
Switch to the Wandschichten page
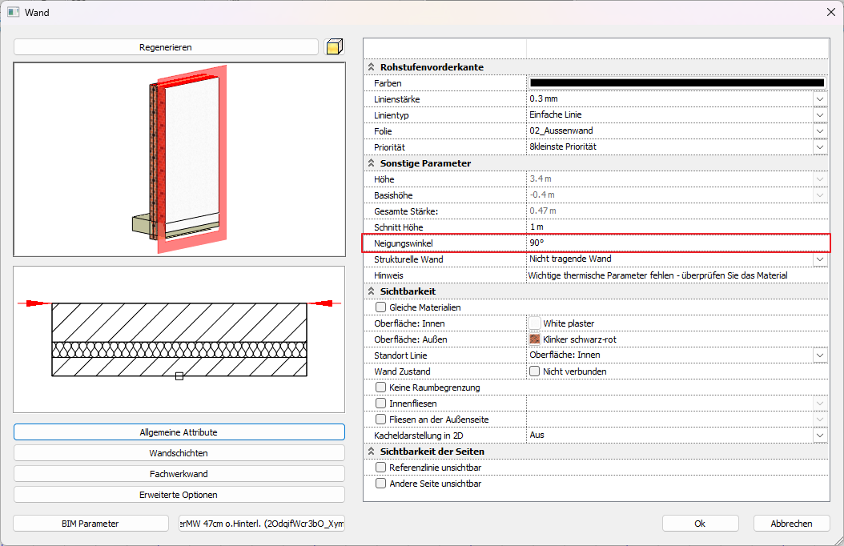click(179, 453)
